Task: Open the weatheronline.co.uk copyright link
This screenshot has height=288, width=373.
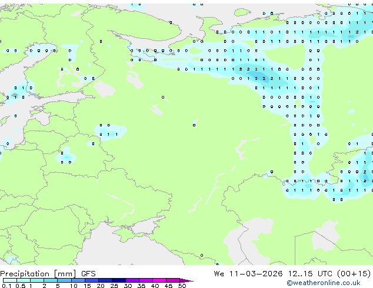Action: click(324, 283)
